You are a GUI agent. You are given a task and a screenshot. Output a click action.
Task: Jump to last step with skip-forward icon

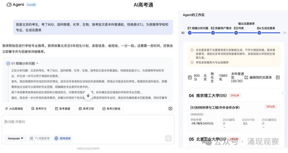(x=285, y=33)
